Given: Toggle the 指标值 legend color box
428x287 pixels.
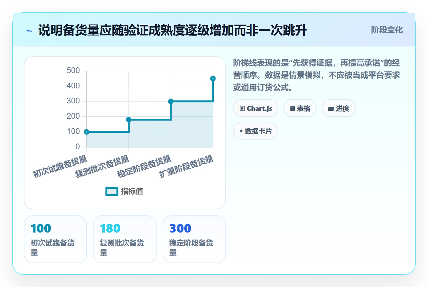Looking at the screenshot, I should 112,191.
